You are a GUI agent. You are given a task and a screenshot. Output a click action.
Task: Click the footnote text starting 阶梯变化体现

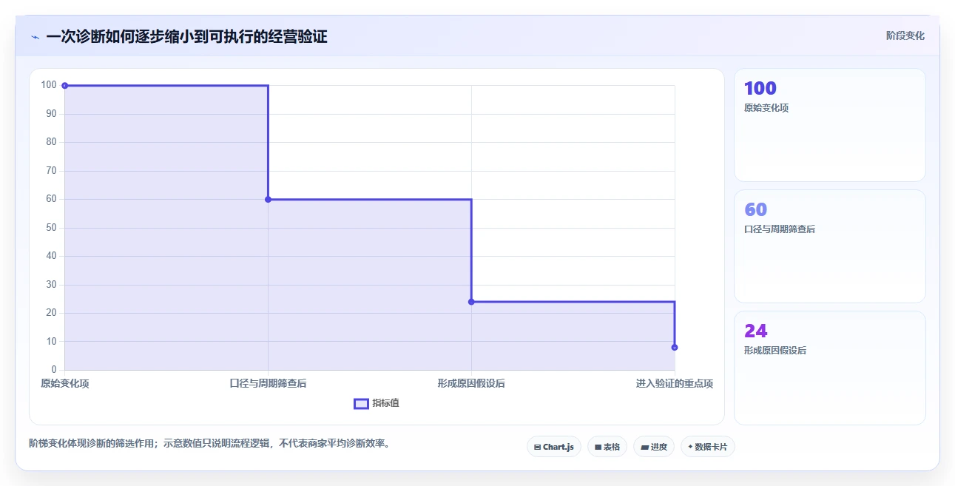point(209,444)
